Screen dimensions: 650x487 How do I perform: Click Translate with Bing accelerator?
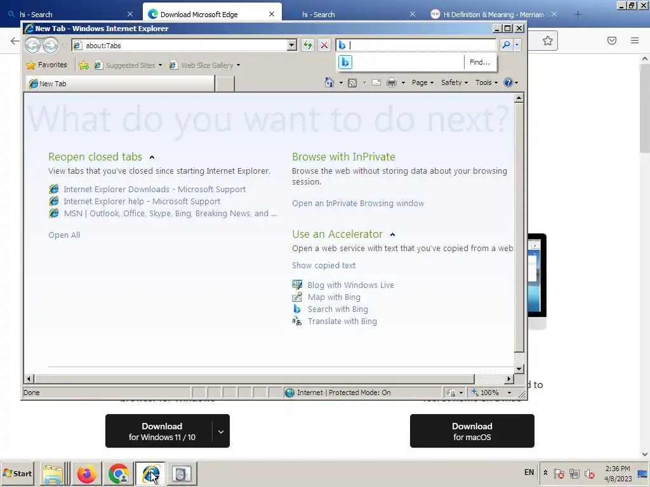(x=342, y=321)
